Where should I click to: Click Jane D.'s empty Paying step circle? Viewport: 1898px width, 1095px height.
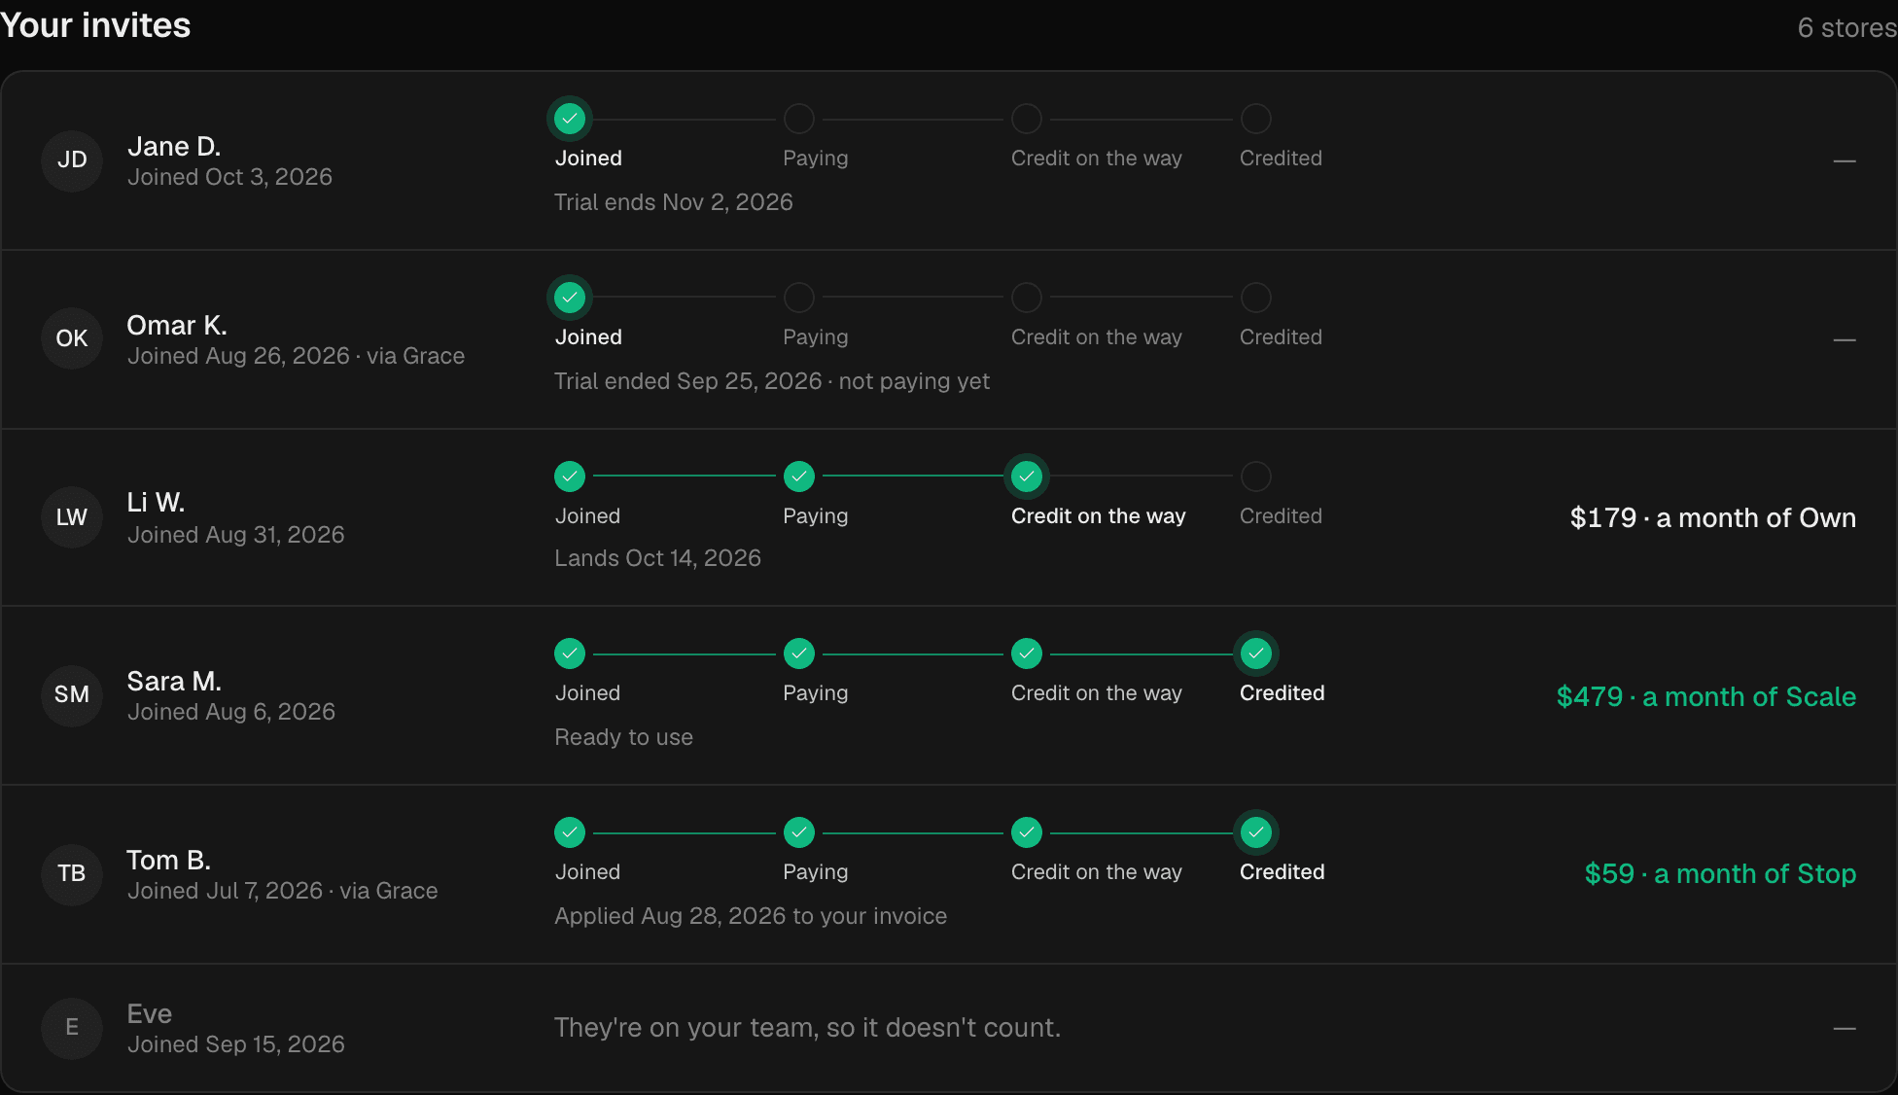(799, 119)
